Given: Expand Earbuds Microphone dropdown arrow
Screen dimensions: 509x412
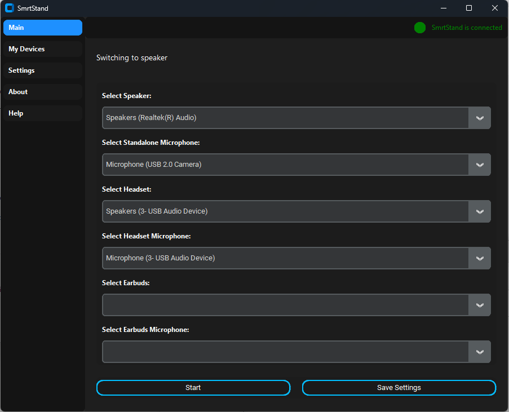Looking at the screenshot, I should tap(480, 352).
